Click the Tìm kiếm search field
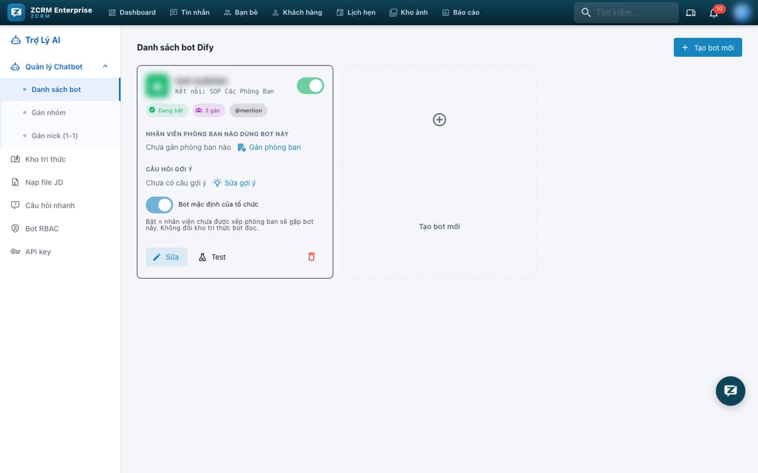Viewport: 758px width, 473px height. click(626, 13)
